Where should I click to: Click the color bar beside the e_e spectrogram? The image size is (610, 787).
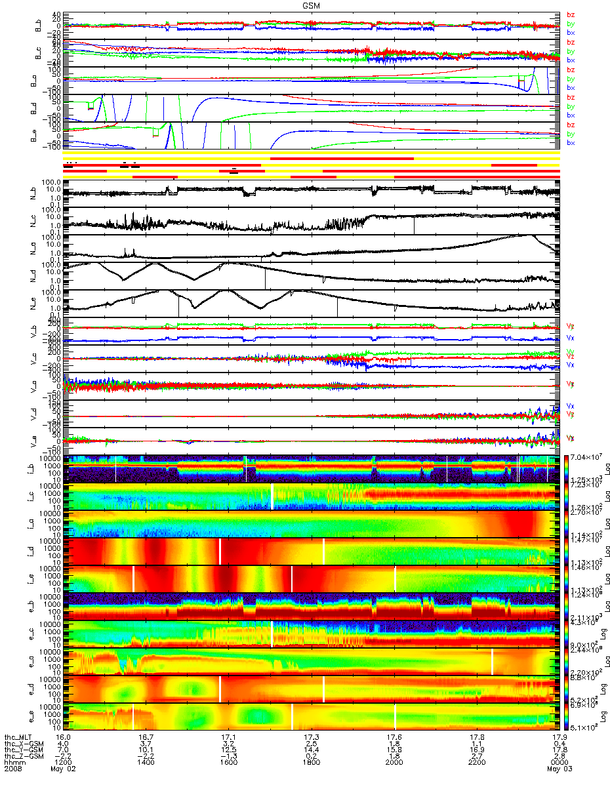565,717
